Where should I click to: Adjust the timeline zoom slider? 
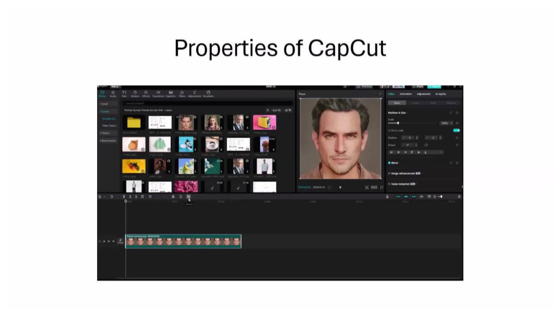[x=441, y=196]
